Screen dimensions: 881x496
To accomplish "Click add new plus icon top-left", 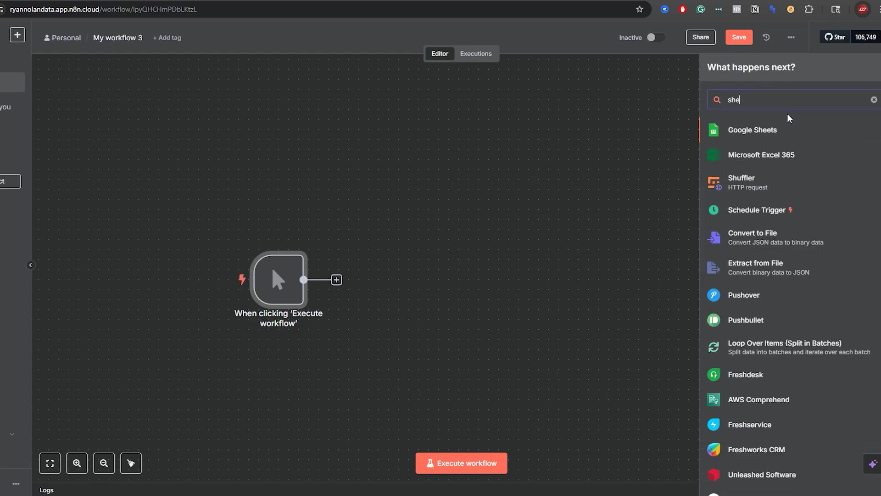I will point(17,35).
